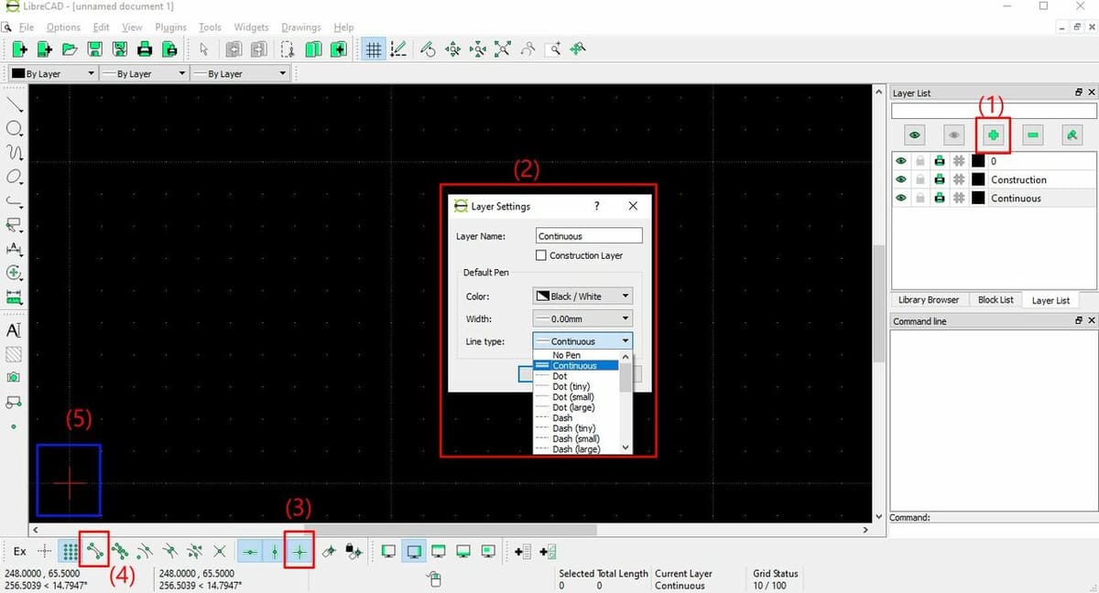The width and height of the screenshot is (1099, 593).
Task: Click the help question mark in Layer Settings
Action: [597, 206]
